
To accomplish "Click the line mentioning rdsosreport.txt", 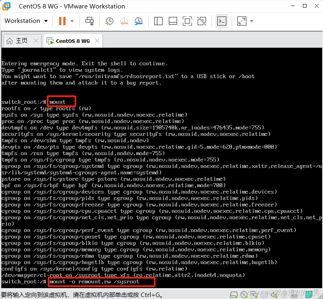I will click(x=128, y=76).
